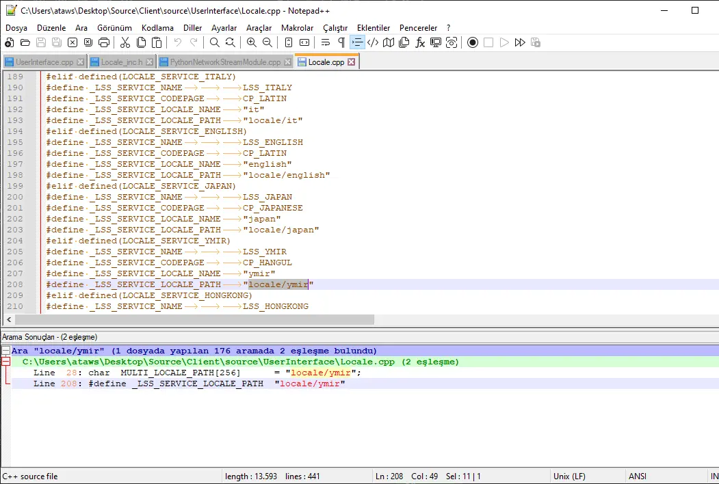Image resolution: width=719 pixels, height=484 pixels.
Task: Open the Ayarlar menu
Action: click(224, 28)
